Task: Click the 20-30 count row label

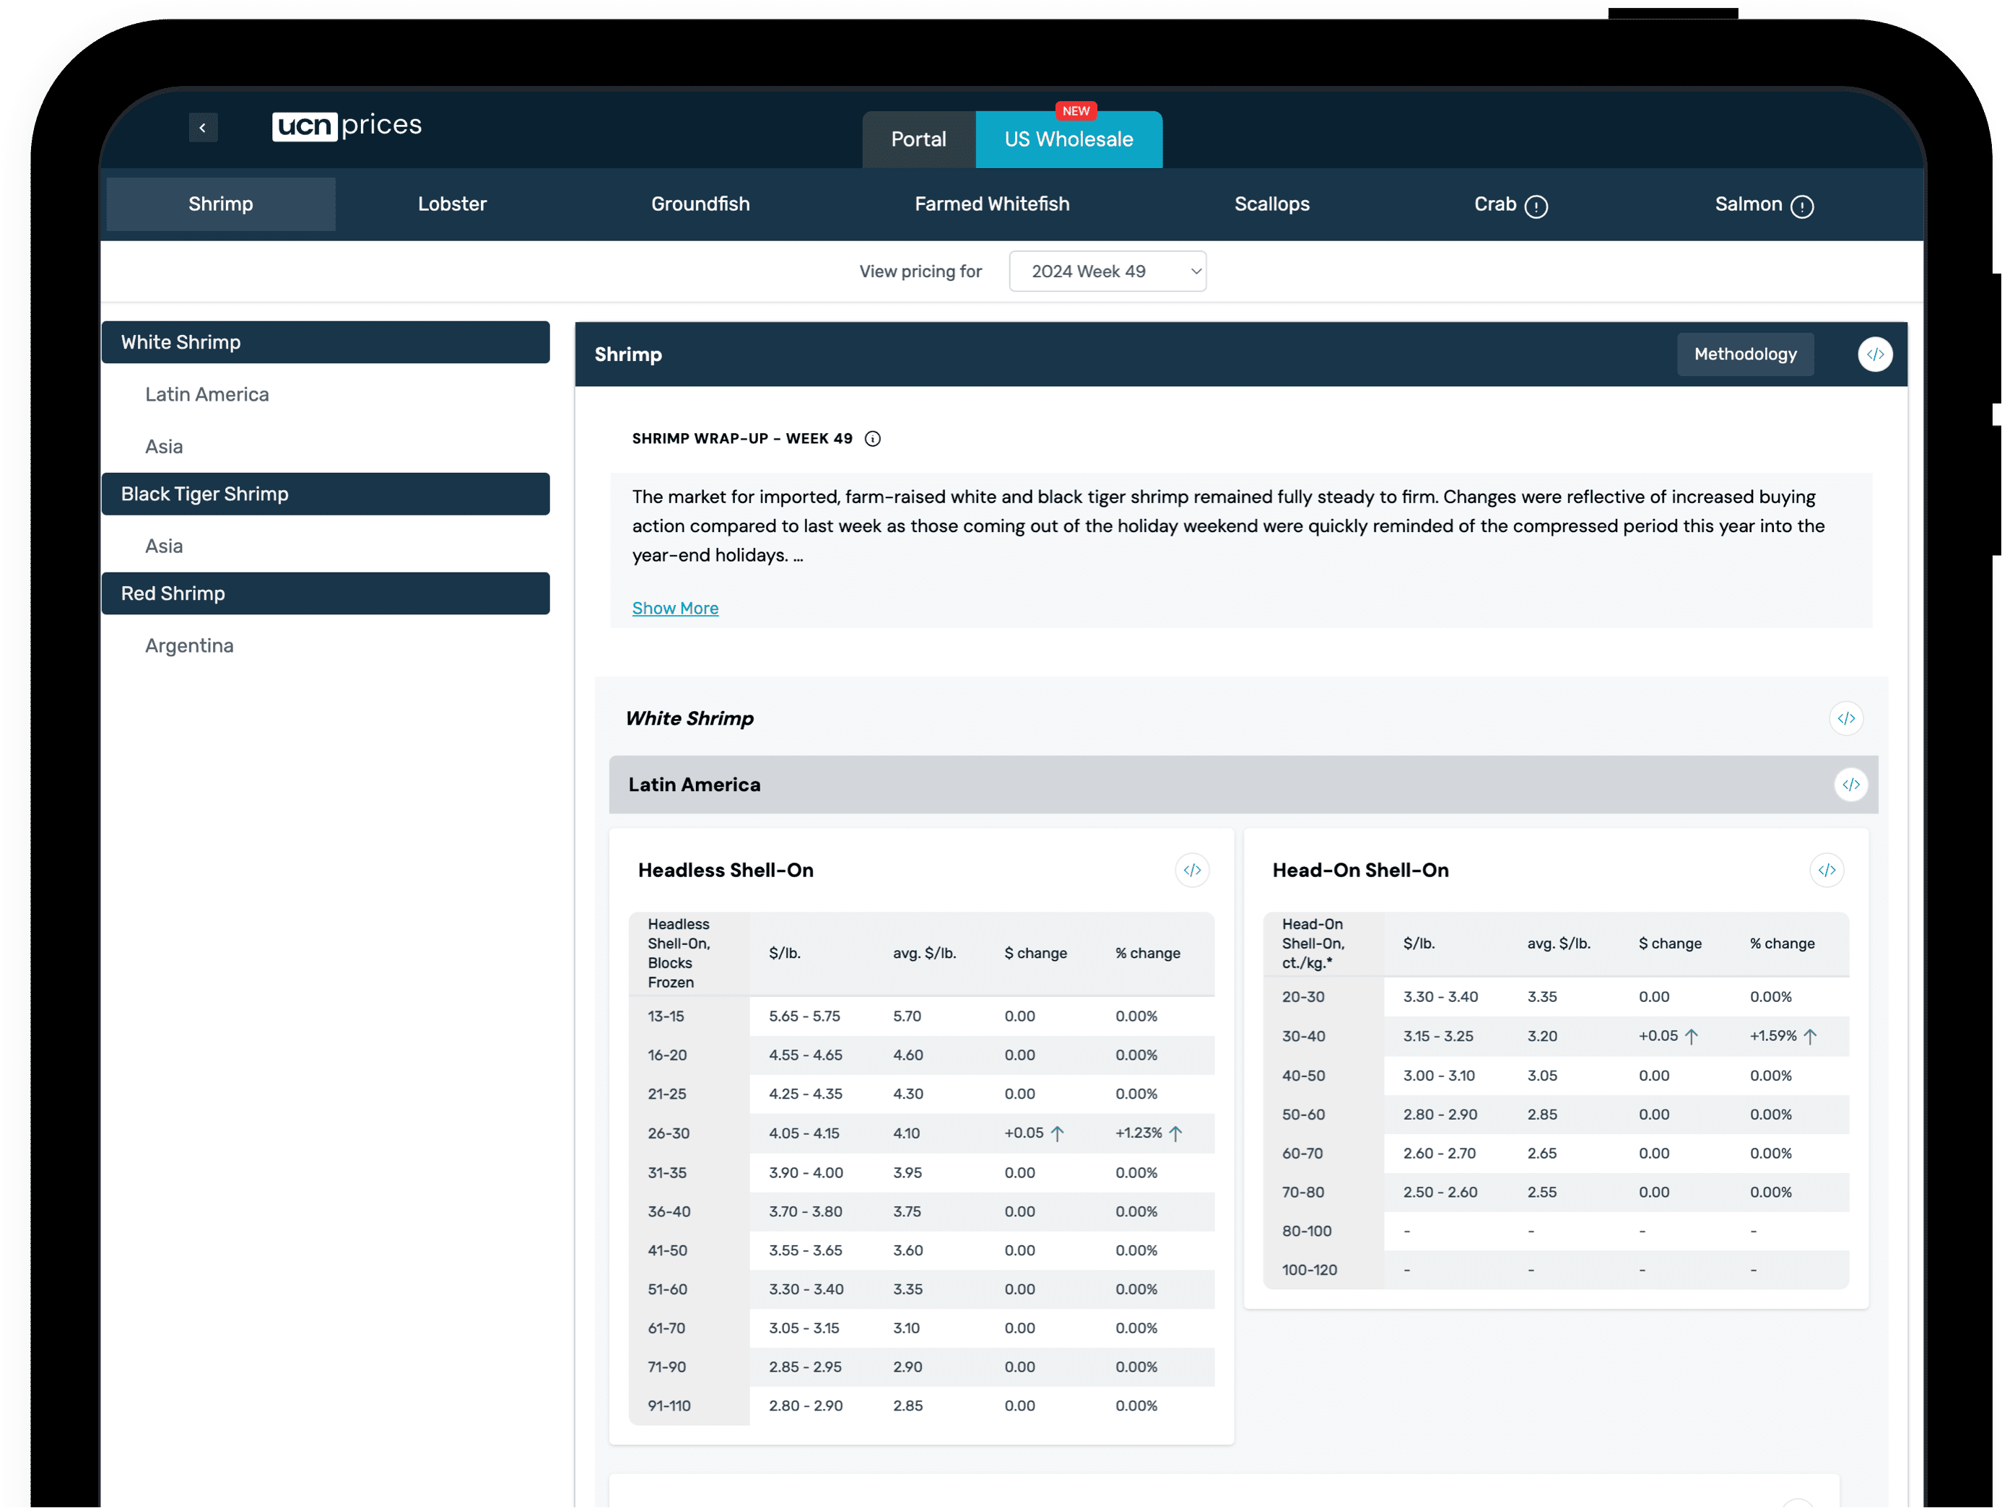Action: click(1302, 998)
